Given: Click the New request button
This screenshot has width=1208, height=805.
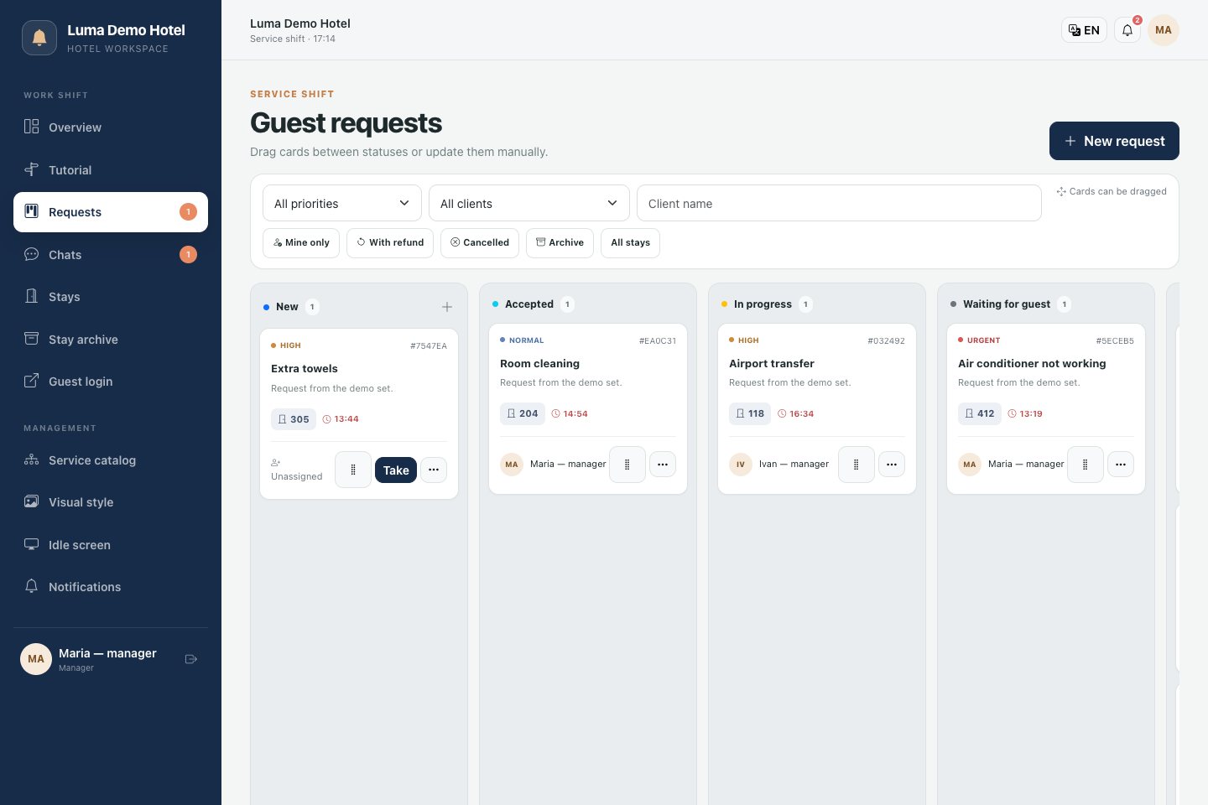Looking at the screenshot, I should tap(1114, 141).
